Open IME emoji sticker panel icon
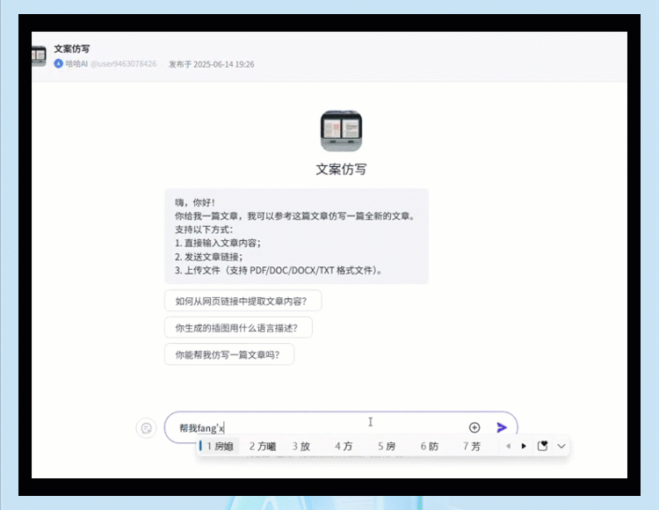 [x=542, y=446]
